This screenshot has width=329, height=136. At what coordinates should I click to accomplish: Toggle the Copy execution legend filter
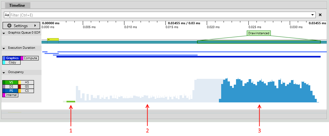tap(12, 62)
